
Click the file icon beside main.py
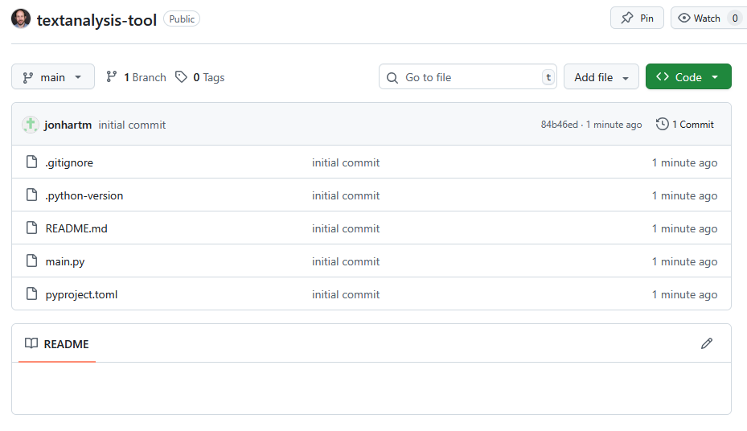(31, 261)
